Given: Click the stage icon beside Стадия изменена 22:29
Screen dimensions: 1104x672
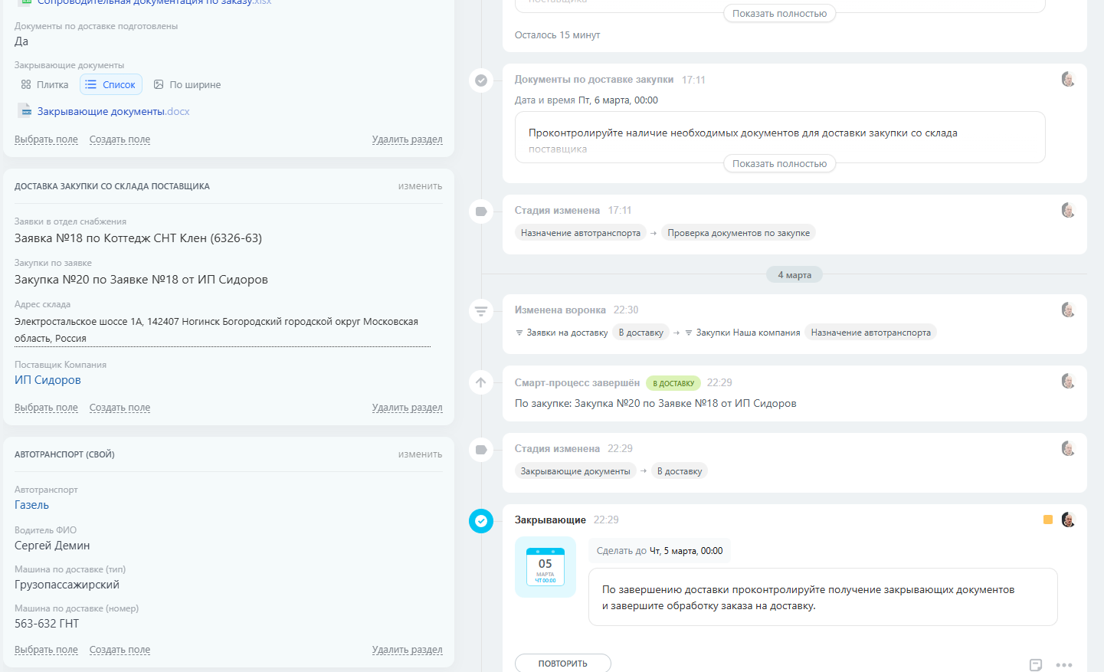Looking at the screenshot, I should (x=481, y=449).
